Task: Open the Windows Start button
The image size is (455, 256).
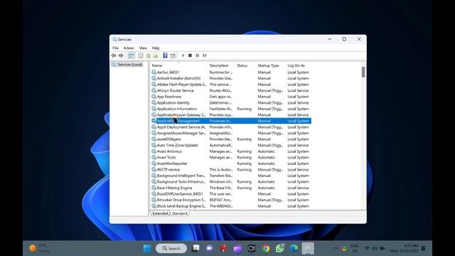Action: coord(147,248)
